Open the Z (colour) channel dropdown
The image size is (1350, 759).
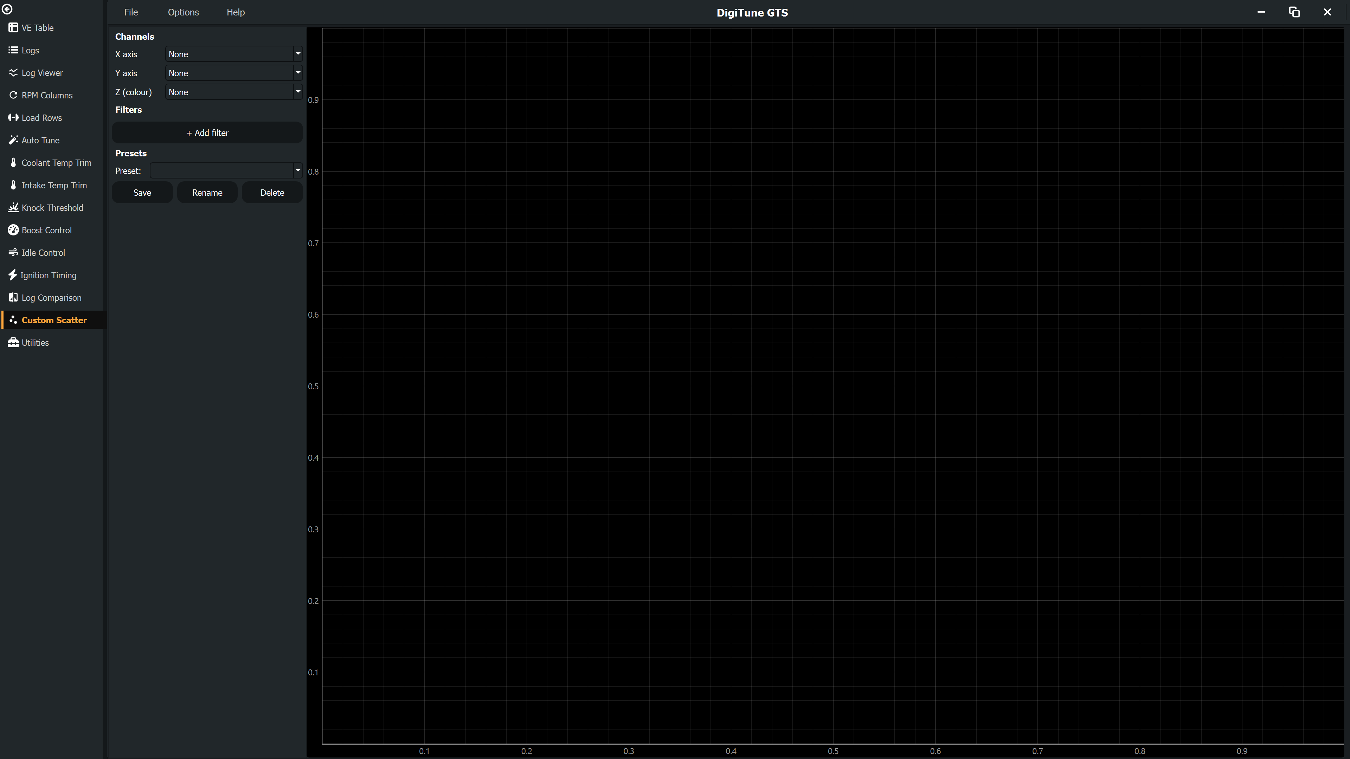[234, 92]
